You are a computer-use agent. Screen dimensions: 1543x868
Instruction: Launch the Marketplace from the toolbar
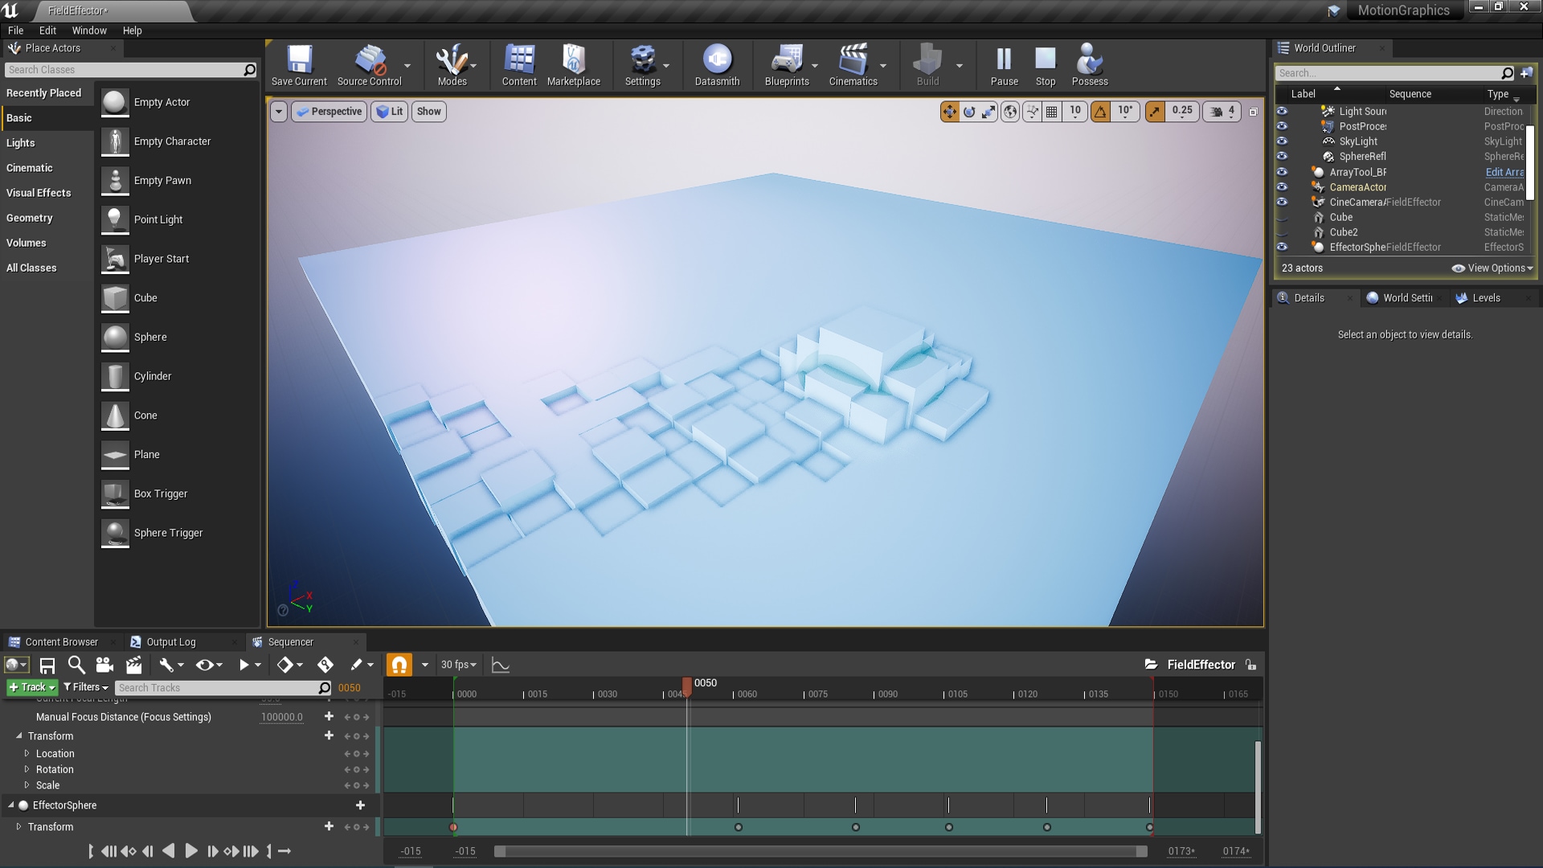(574, 64)
